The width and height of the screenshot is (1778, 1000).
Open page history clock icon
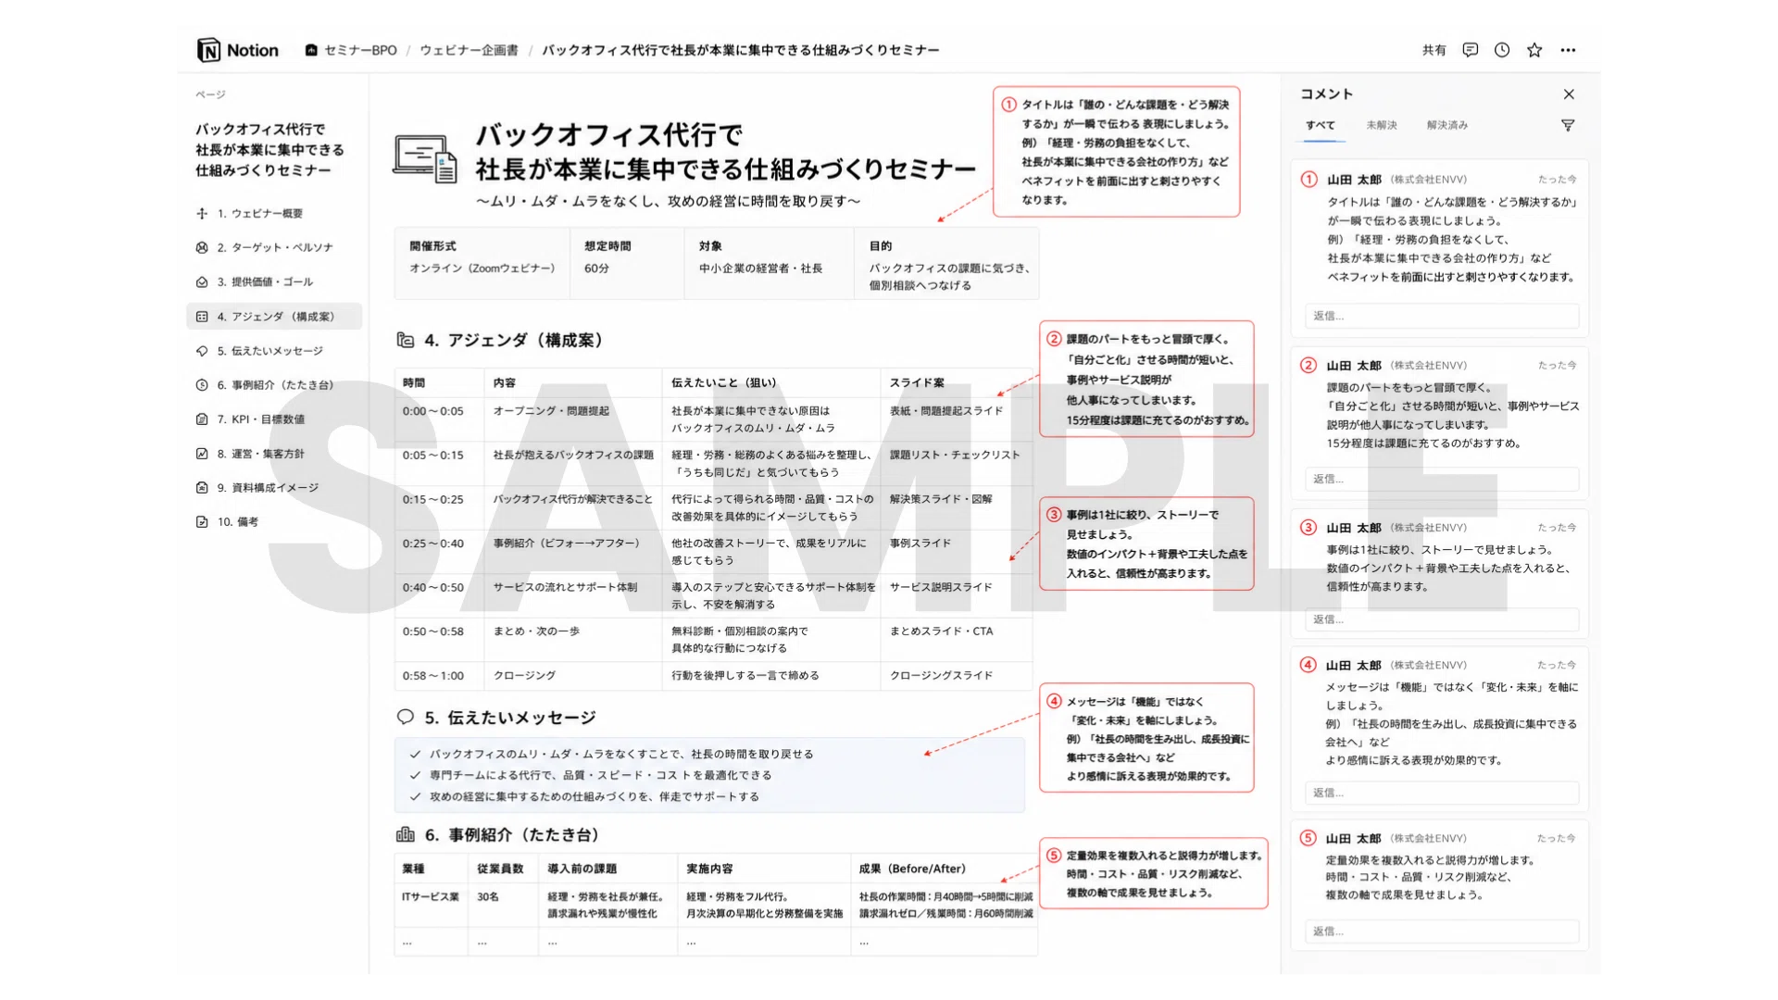click(x=1502, y=50)
